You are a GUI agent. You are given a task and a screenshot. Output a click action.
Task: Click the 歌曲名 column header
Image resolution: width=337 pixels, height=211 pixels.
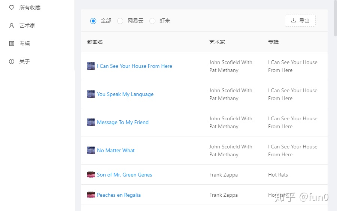[x=95, y=42]
